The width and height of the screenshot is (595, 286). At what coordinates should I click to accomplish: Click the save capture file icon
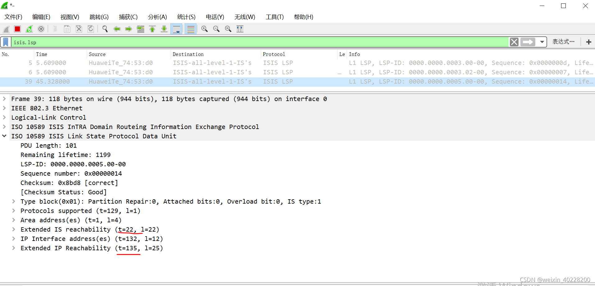(x=67, y=29)
